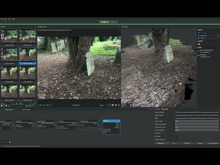Select first render mode icon in 3D Viewer
220x165 pixels.
123,105
